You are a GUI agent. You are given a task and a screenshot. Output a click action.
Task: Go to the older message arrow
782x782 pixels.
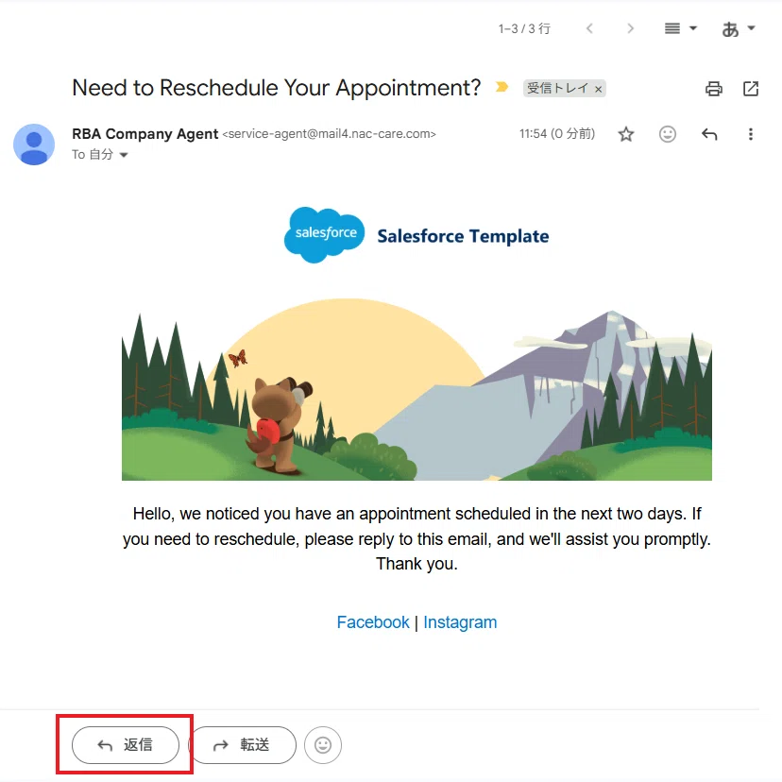(x=630, y=28)
